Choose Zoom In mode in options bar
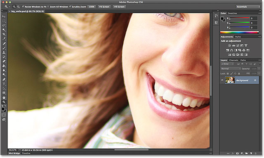Screen dimensions: 264x158 (x=14, y=7)
